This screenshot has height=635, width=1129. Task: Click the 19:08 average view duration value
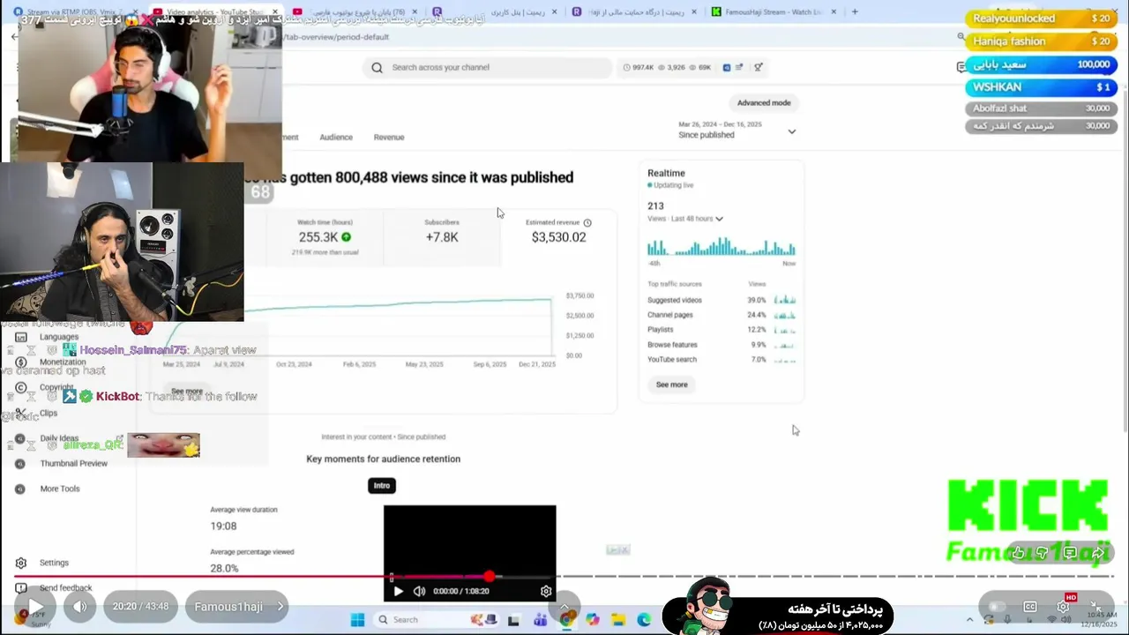[x=223, y=526]
